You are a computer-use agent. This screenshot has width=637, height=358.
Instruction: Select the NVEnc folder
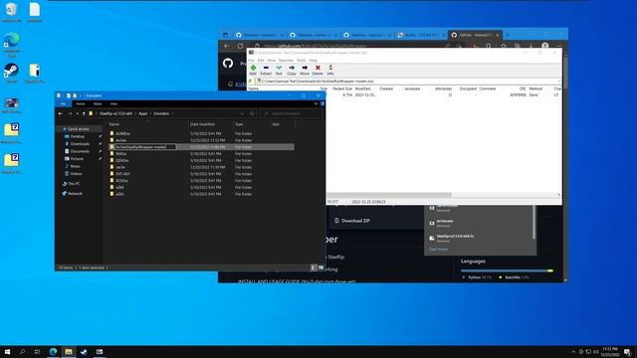[121, 154]
